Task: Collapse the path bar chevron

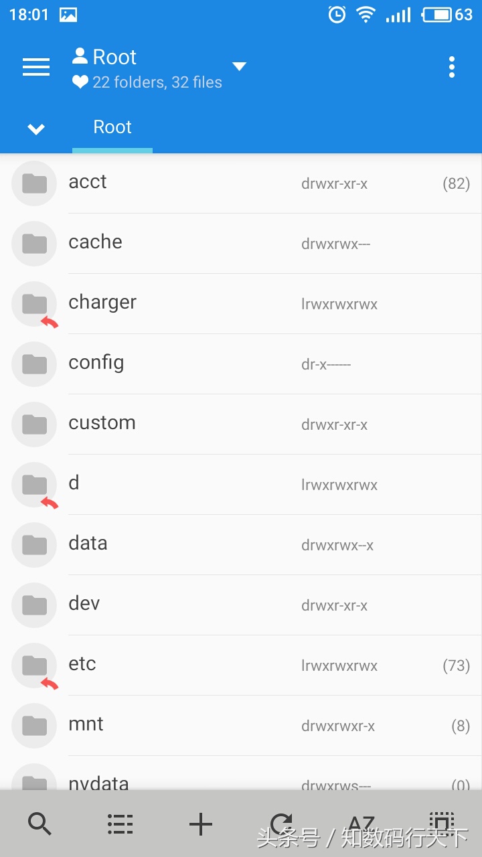Action: point(36,129)
